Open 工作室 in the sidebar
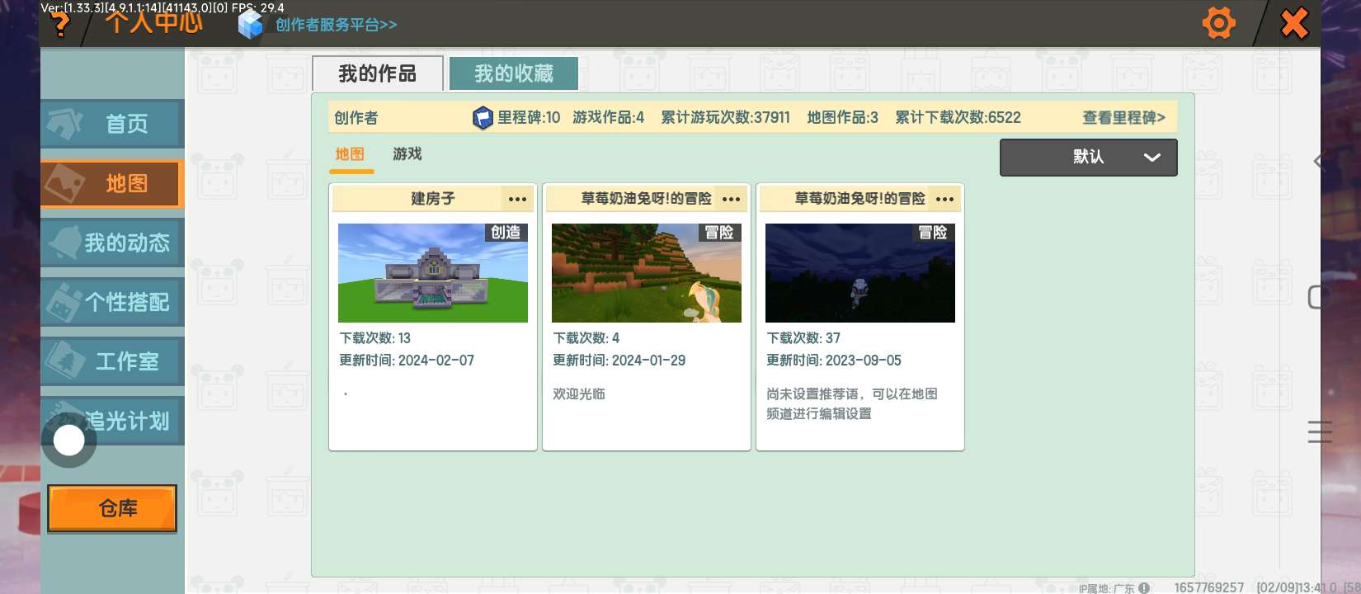The image size is (1361, 594). [x=112, y=361]
